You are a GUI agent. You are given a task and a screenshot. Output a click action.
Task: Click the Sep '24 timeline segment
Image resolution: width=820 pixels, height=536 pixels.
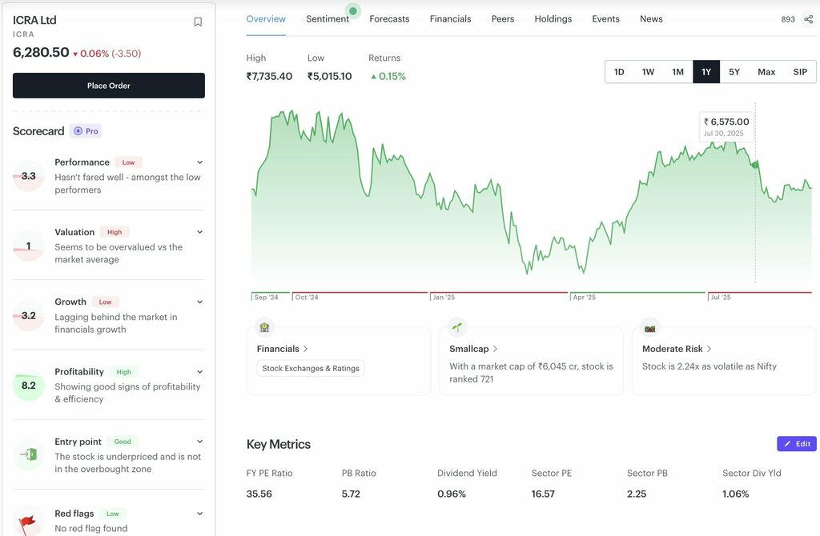271,296
